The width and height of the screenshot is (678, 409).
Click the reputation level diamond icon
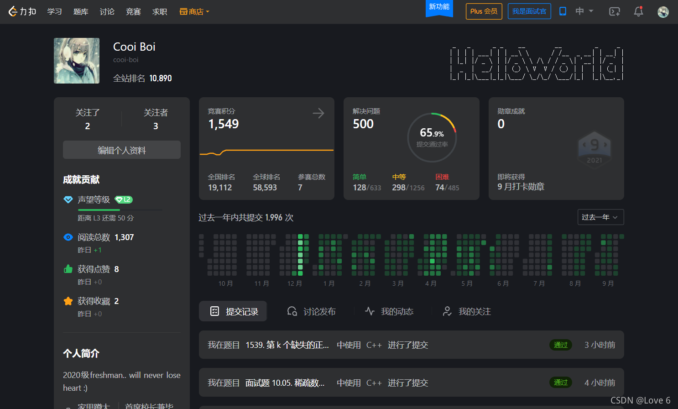pyautogui.click(x=68, y=200)
